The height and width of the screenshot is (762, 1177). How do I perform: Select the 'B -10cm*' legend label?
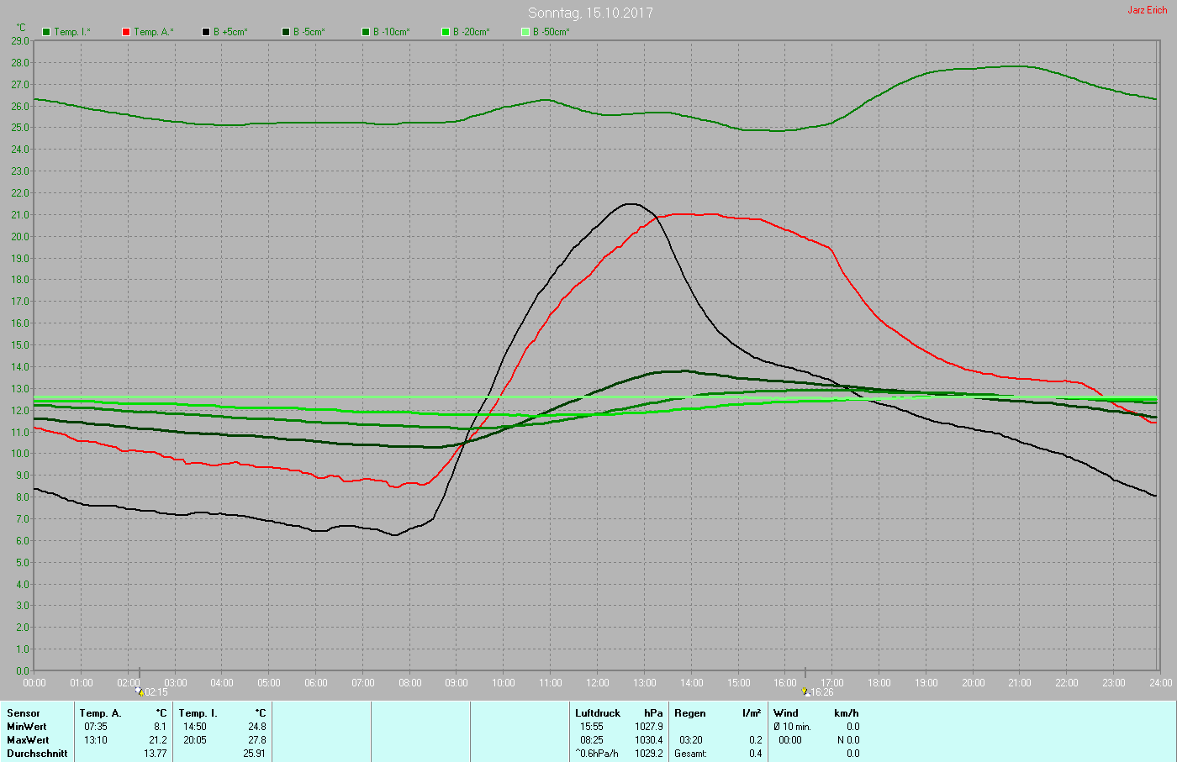[392, 32]
